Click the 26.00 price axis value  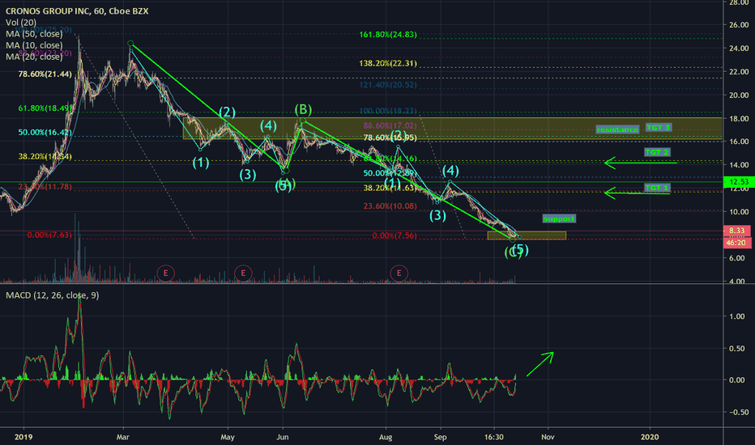[739, 25]
